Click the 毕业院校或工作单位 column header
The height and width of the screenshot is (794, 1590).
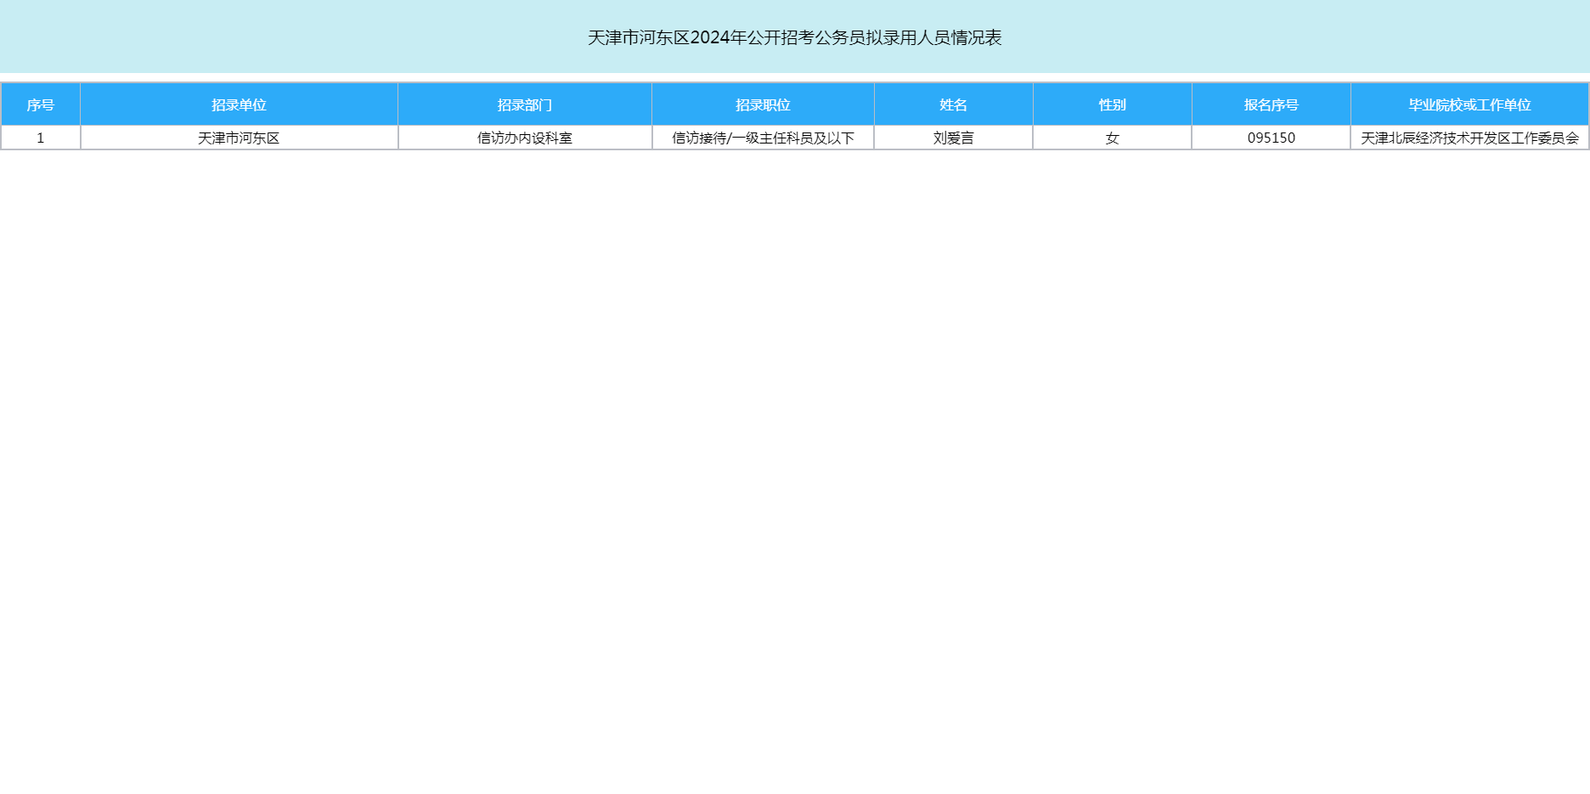coord(1469,104)
